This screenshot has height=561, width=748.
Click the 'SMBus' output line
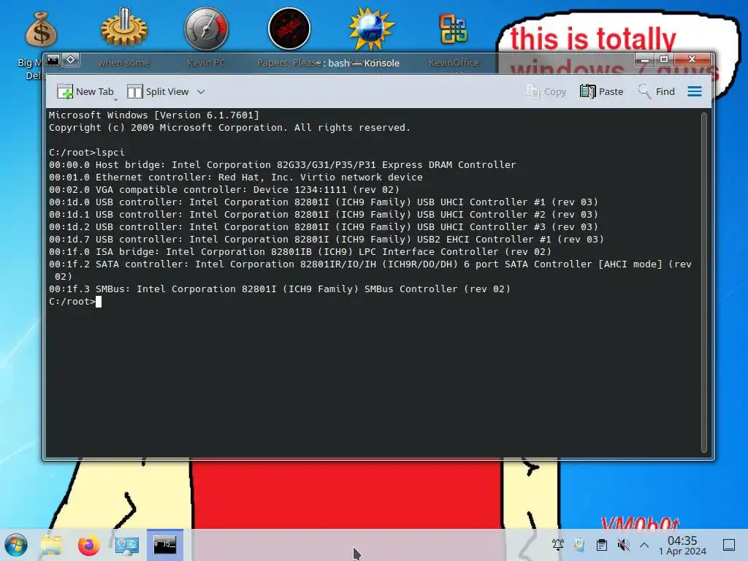[x=280, y=289]
